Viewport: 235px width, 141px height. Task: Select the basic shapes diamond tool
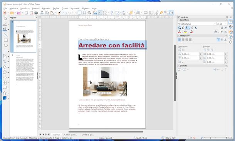[5, 67]
